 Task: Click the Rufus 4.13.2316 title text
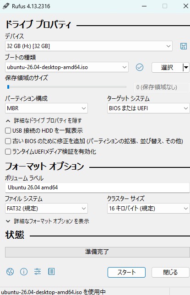31,6
